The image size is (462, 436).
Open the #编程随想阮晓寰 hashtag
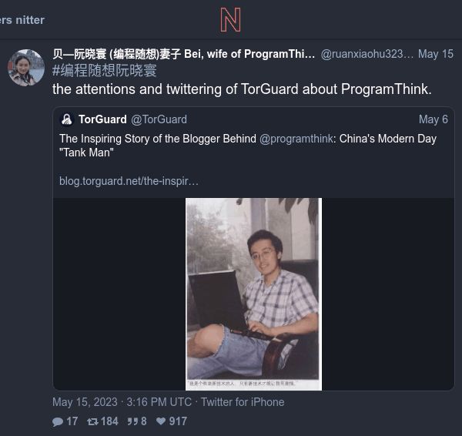click(x=105, y=71)
